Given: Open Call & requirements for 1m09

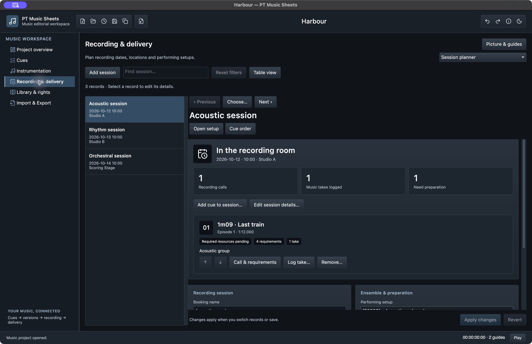Looking at the screenshot, I should [x=255, y=262].
